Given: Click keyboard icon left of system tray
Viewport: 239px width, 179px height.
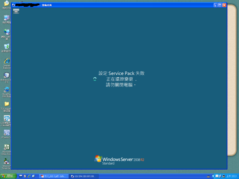Looking at the screenshot, I should (x=208, y=176).
